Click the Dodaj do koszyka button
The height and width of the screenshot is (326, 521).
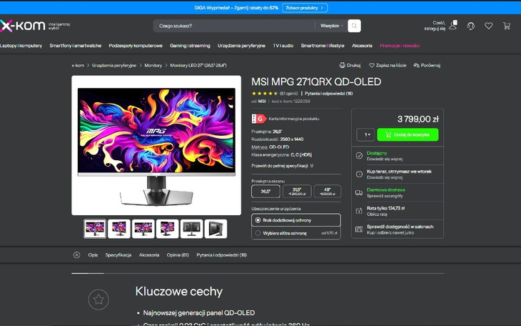click(408, 134)
